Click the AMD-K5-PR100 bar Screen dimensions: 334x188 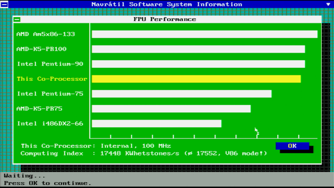click(198, 49)
